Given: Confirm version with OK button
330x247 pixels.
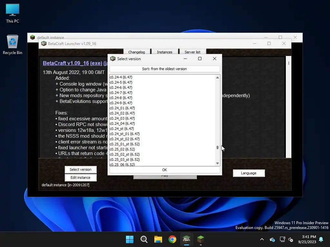Looking at the screenshot, I should (165, 170).
